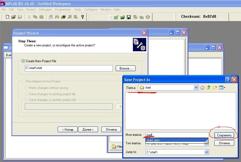This screenshot has height=162, width=241.
Task: Click the Find binoculars toolbar icon
Action: [x=57, y=17]
